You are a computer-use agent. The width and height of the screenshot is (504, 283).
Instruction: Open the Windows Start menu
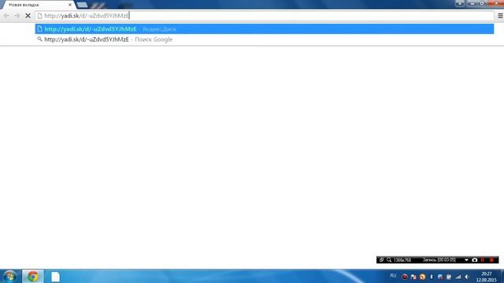point(9,276)
